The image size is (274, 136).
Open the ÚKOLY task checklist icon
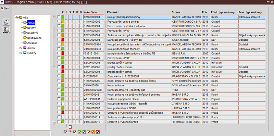tap(6, 30)
